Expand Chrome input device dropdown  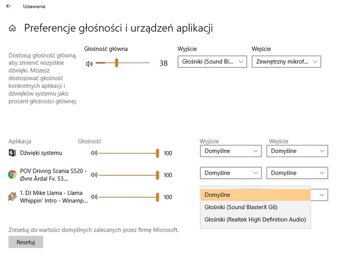coord(297,173)
